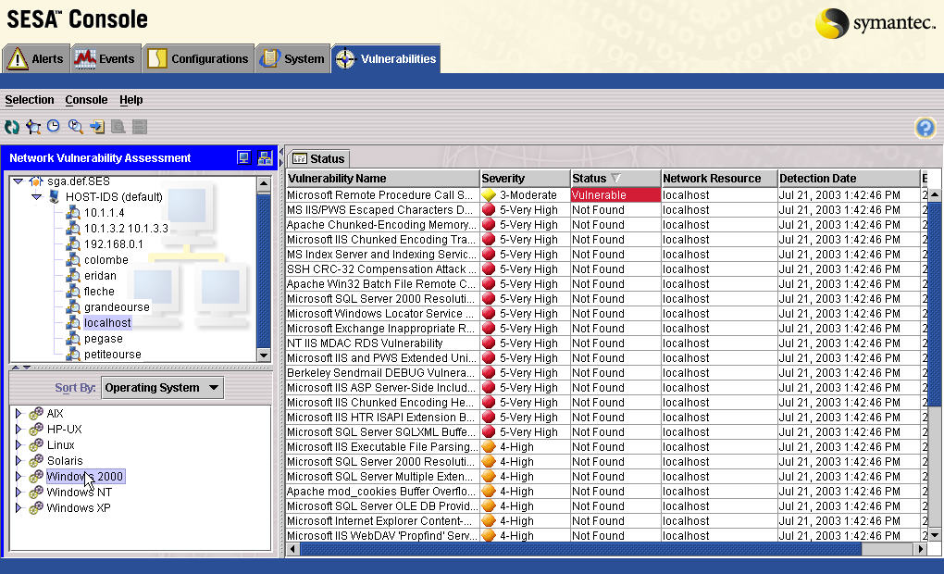Click the AIX operating system group icon
Screen dimensions: 944x574
click(36, 413)
